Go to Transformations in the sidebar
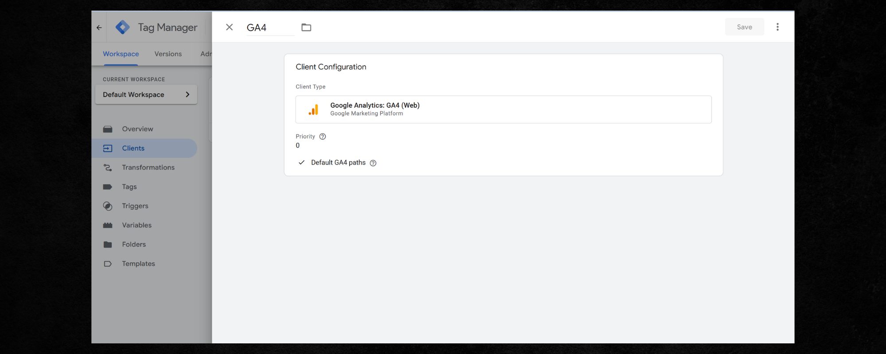886x354 pixels. point(148,168)
